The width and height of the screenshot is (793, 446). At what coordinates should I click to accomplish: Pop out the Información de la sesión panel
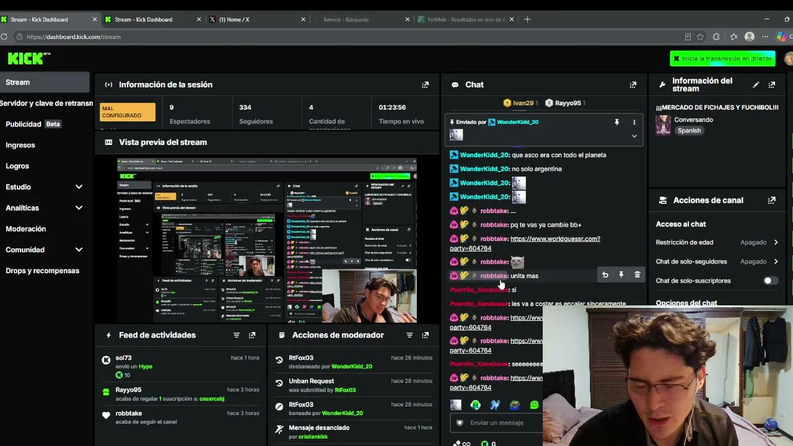coord(425,85)
